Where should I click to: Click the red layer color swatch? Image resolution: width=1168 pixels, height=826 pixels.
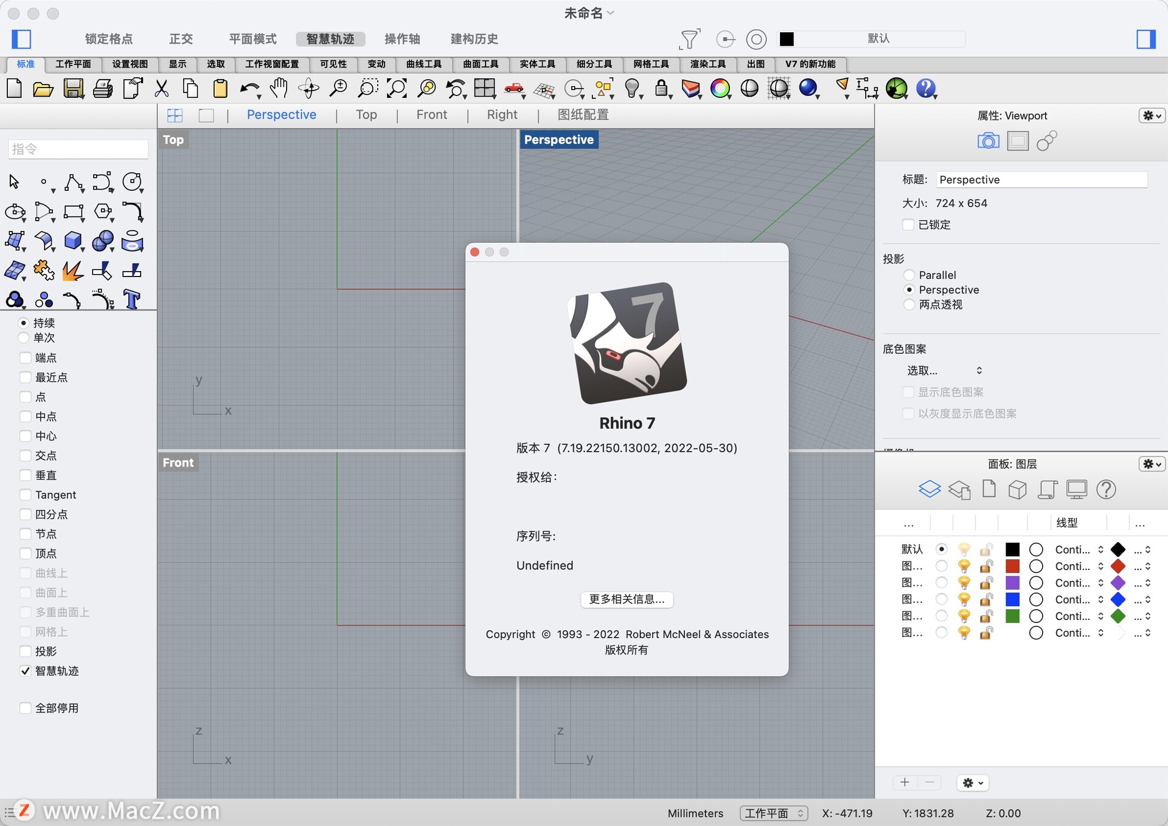click(x=1012, y=566)
